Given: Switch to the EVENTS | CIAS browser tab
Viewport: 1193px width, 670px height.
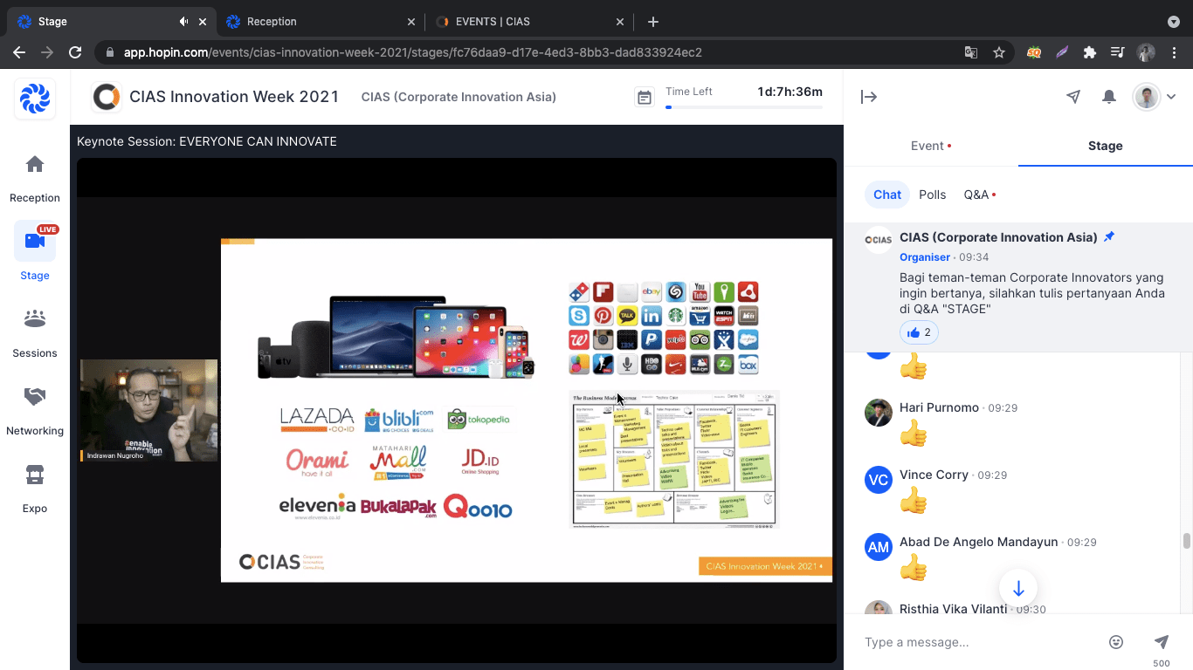Looking at the screenshot, I should pos(530,22).
